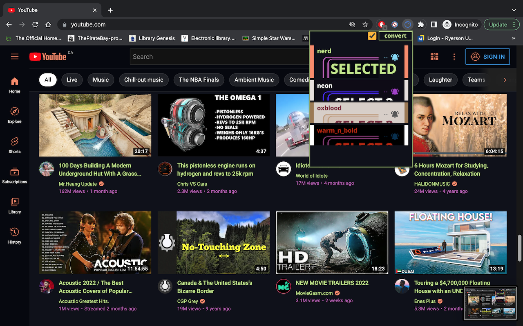Show more category chips with right arrow
The width and height of the screenshot is (523, 326).
(x=505, y=80)
